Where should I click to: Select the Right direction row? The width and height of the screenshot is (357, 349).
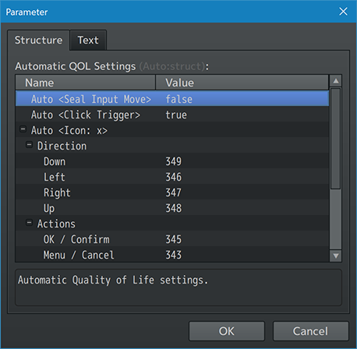[x=172, y=192]
